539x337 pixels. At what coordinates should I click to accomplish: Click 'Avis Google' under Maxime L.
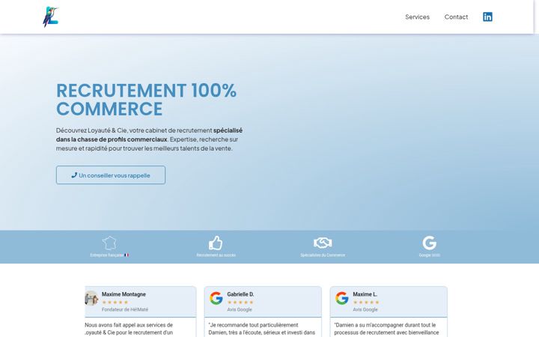(365, 309)
